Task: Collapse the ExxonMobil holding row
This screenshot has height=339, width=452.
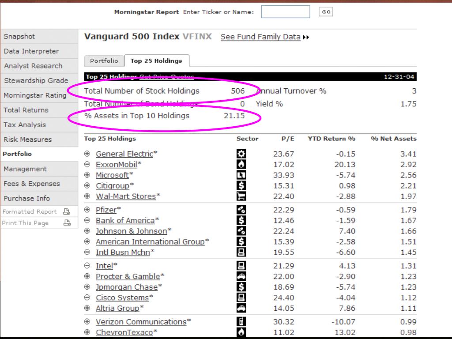Action: pyautogui.click(x=87, y=164)
